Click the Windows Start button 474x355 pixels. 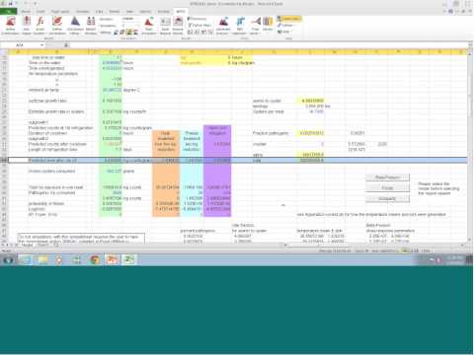click(x=8, y=260)
